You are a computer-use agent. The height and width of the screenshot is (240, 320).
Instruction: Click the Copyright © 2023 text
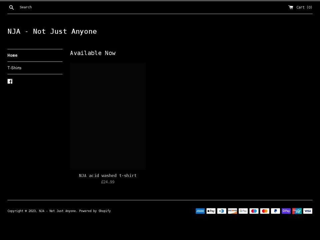pos(22,211)
